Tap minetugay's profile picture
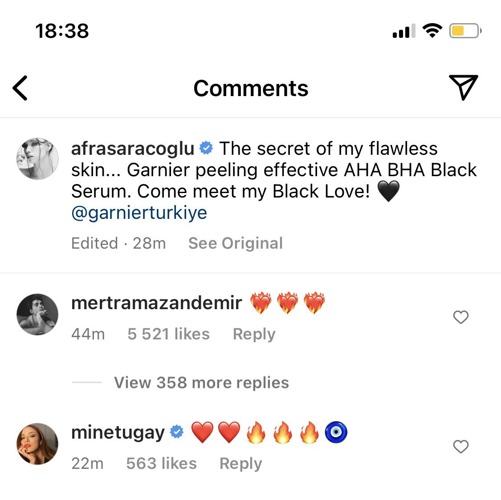Screen dimensions: 501x500 (x=37, y=444)
